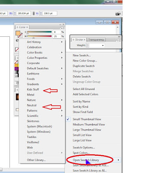Switch to the Transparency tab
Viewport: 156px width, 173px height.
(x=96, y=39)
